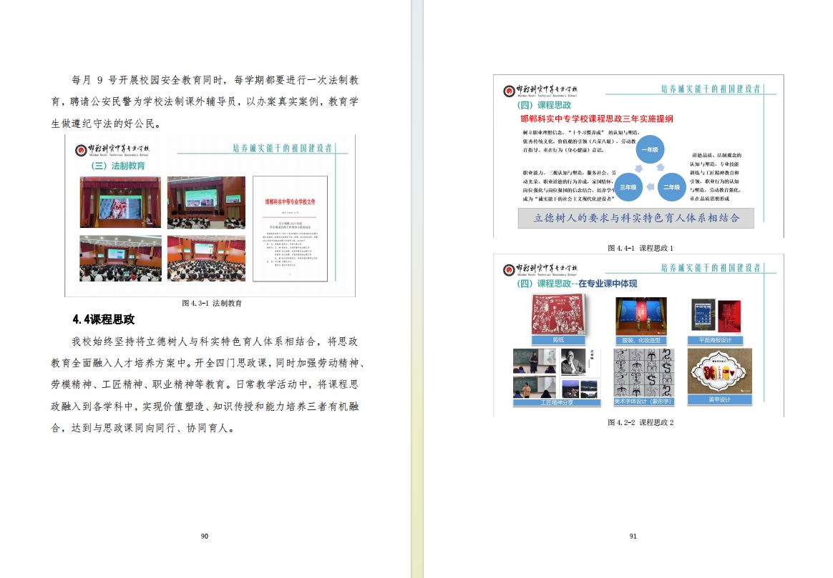Click the school logo on the 在专业课中体现 slide
Viewport: 833px width, 578px height.
[540, 269]
